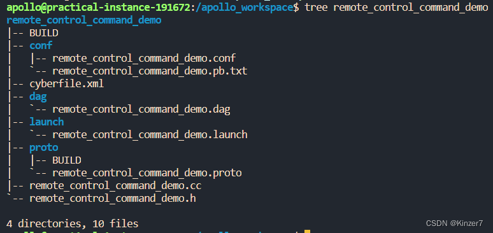Click the top-level BUILD file entry

(x=44, y=33)
